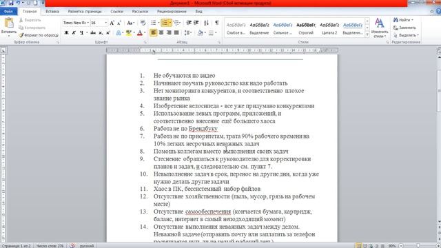Click the tab selector at the ruler corner

pyautogui.click(x=3, y=50)
